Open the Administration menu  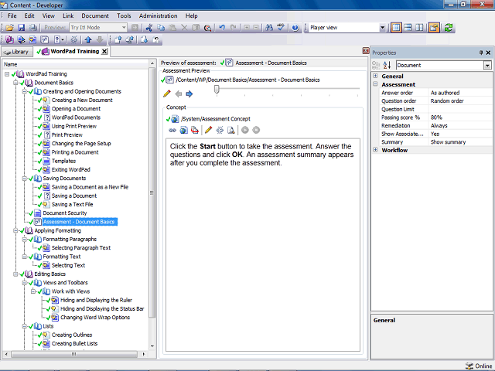coord(158,15)
